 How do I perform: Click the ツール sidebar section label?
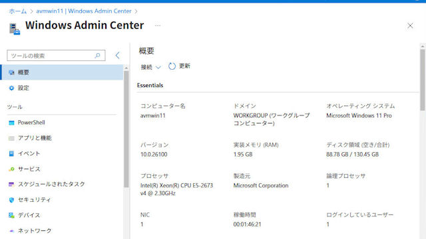[x=15, y=107]
